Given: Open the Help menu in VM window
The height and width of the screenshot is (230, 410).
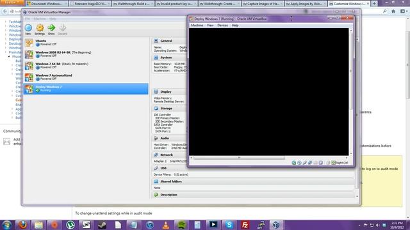Looking at the screenshot, I should point(235,26).
